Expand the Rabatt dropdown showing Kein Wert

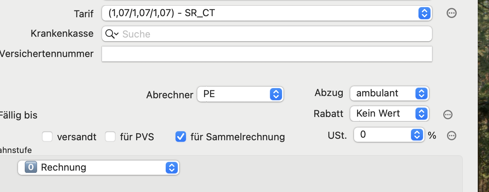(x=389, y=114)
